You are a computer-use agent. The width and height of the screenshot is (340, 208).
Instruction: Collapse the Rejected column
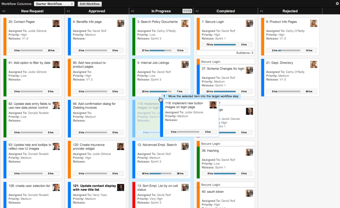(x=262, y=11)
